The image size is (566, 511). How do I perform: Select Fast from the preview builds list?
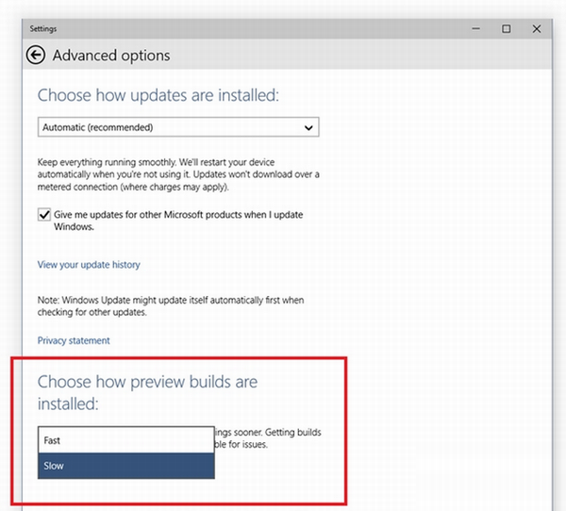pos(125,440)
